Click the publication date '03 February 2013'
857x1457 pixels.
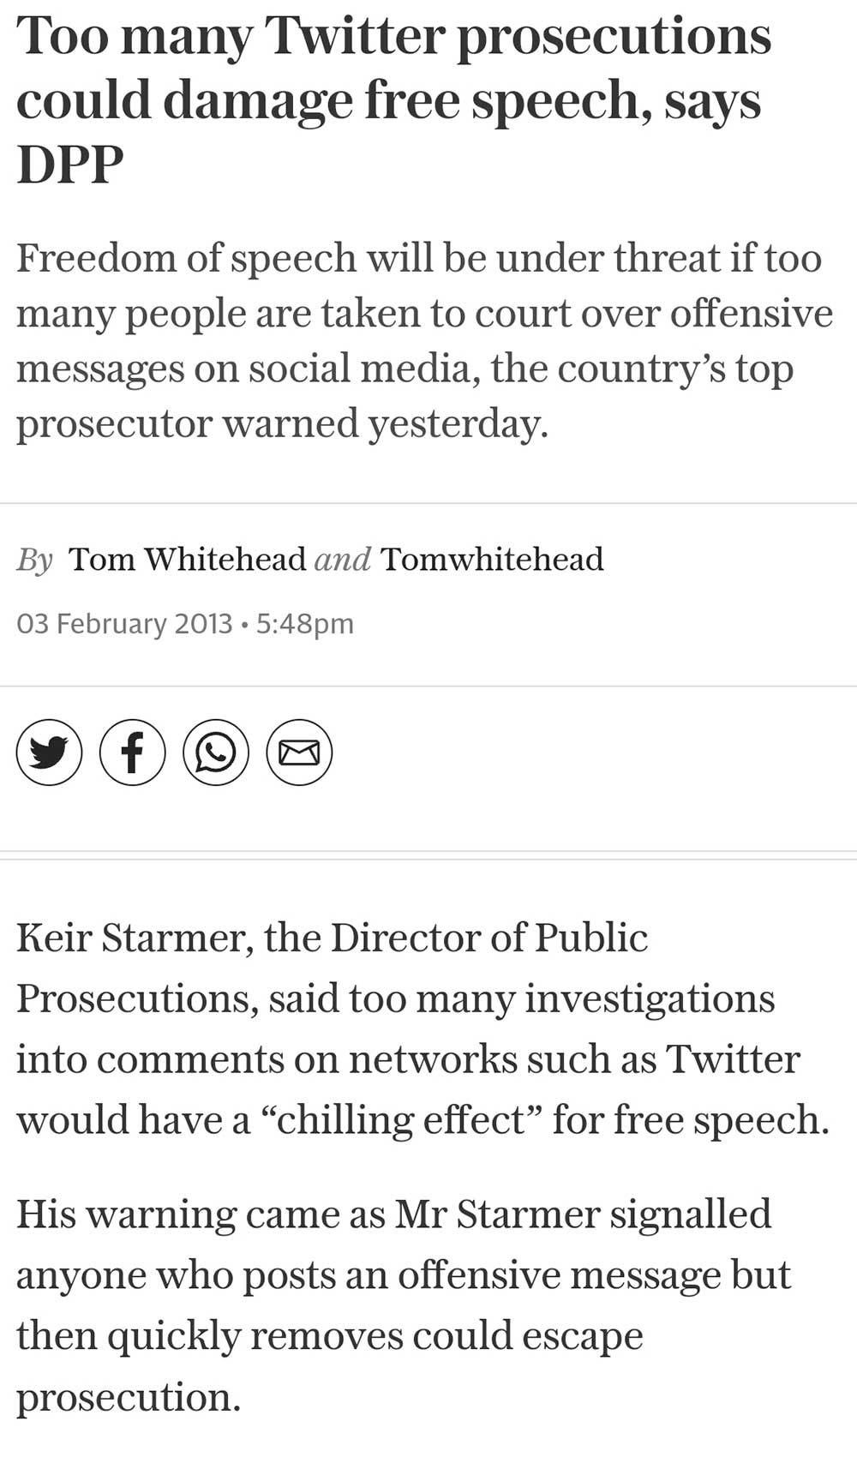[x=124, y=623]
